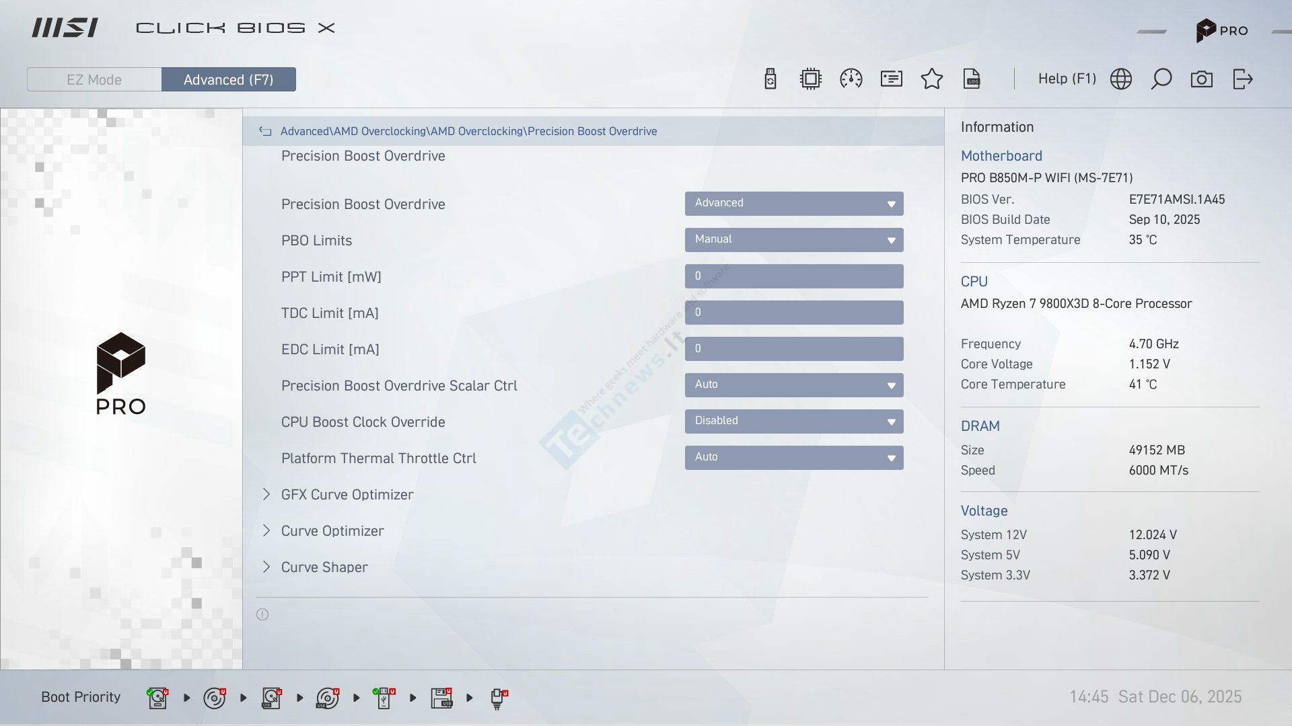
Task: Click the PPT Limit [mW] input field
Action: pos(794,276)
